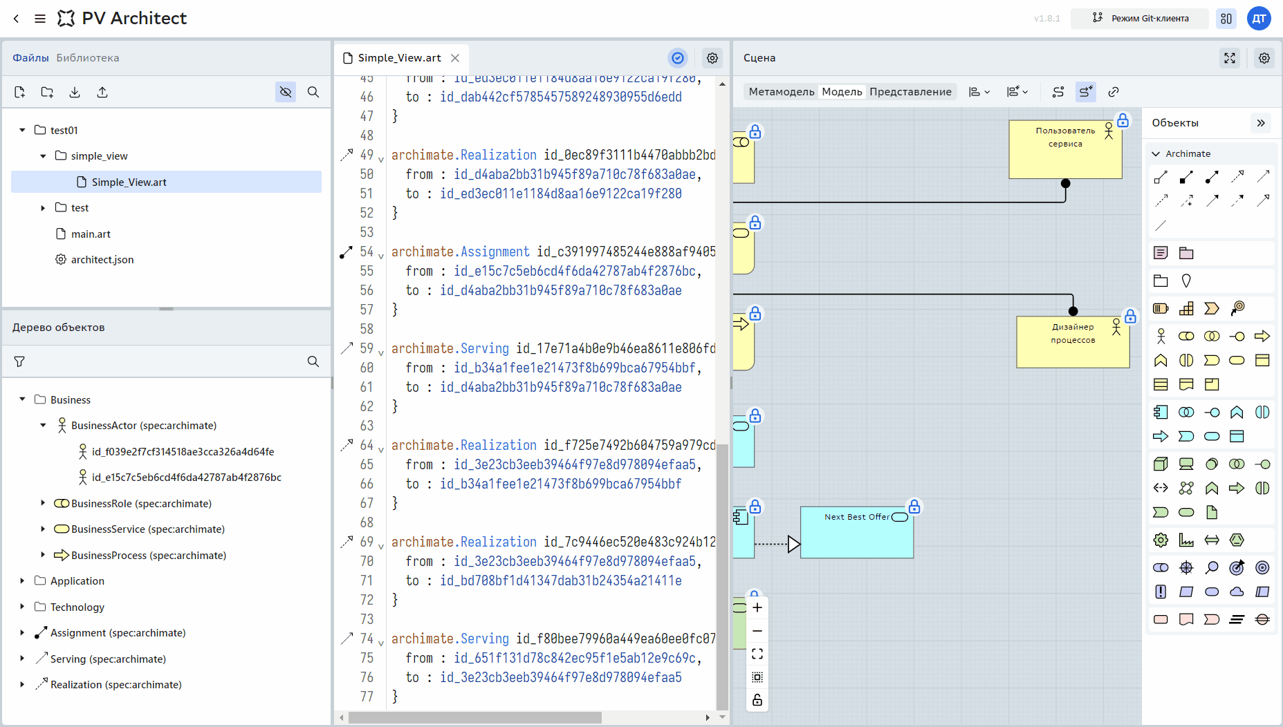Pick the cloud shape palette icon

point(1237,592)
